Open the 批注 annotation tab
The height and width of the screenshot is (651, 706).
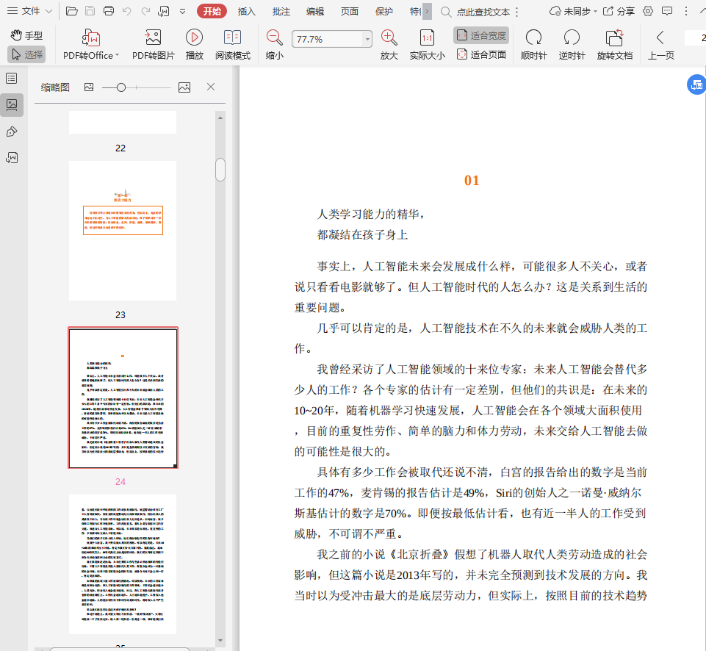point(281,11)
